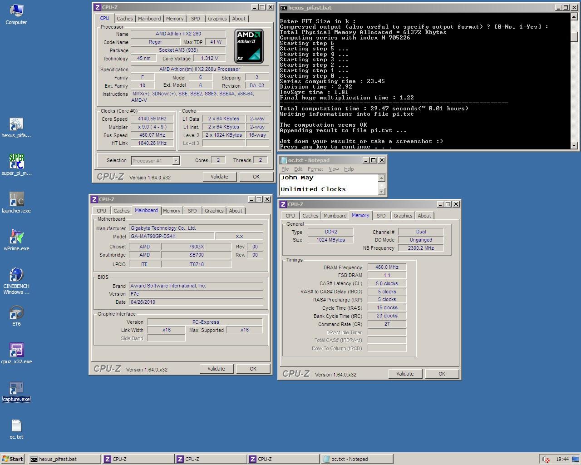Image resolution: width=581 pixels, height=465 pixels.
Task: Switch to hexus_pifast.bat in the taskbar
Action: pyautogui.click(x=64, y=459)
